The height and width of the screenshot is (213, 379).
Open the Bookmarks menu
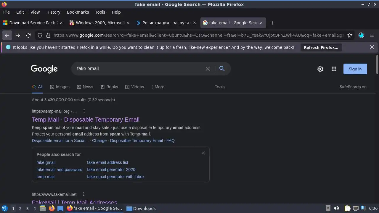pos(78,12)
